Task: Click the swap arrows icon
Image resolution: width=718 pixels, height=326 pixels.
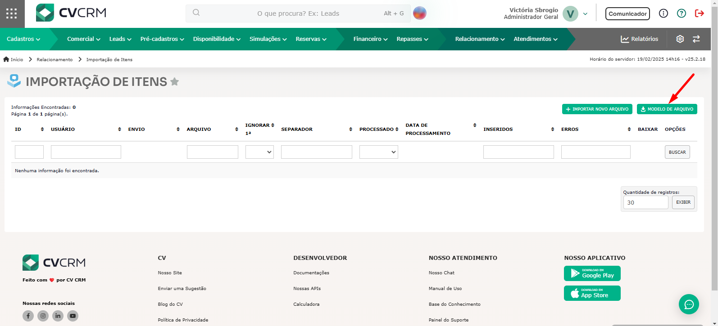Action: pos(696,39)
